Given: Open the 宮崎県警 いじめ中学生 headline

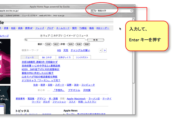Looking at the screenshot, I should [x=41, y=66].
